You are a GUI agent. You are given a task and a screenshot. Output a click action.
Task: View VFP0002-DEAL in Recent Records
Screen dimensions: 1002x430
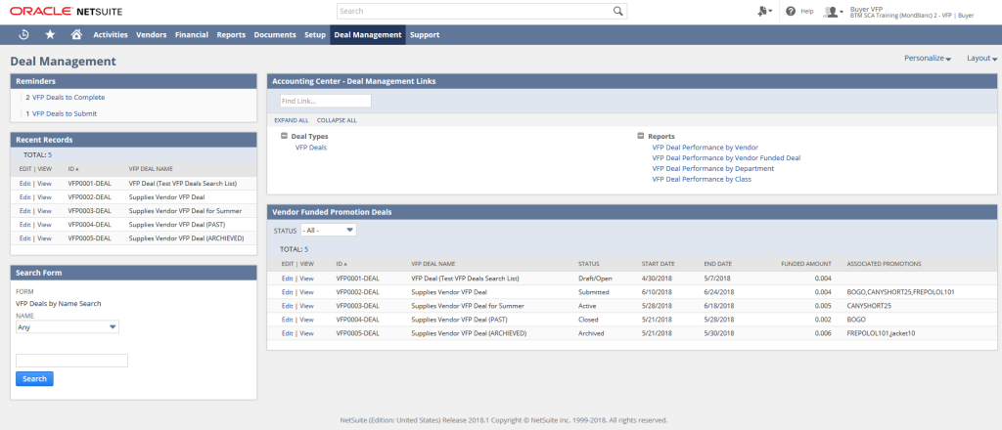point(44,197)
